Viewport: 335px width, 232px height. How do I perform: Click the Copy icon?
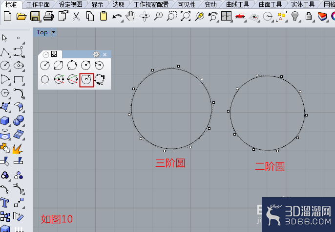pyautogui.click(x=90, y=16)
